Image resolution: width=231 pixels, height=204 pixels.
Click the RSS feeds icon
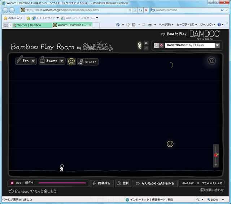[134, 25]
